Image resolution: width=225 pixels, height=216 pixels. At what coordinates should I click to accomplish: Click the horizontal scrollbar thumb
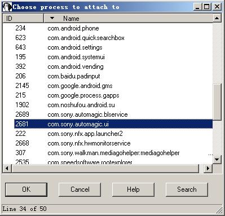coord(105,168)
